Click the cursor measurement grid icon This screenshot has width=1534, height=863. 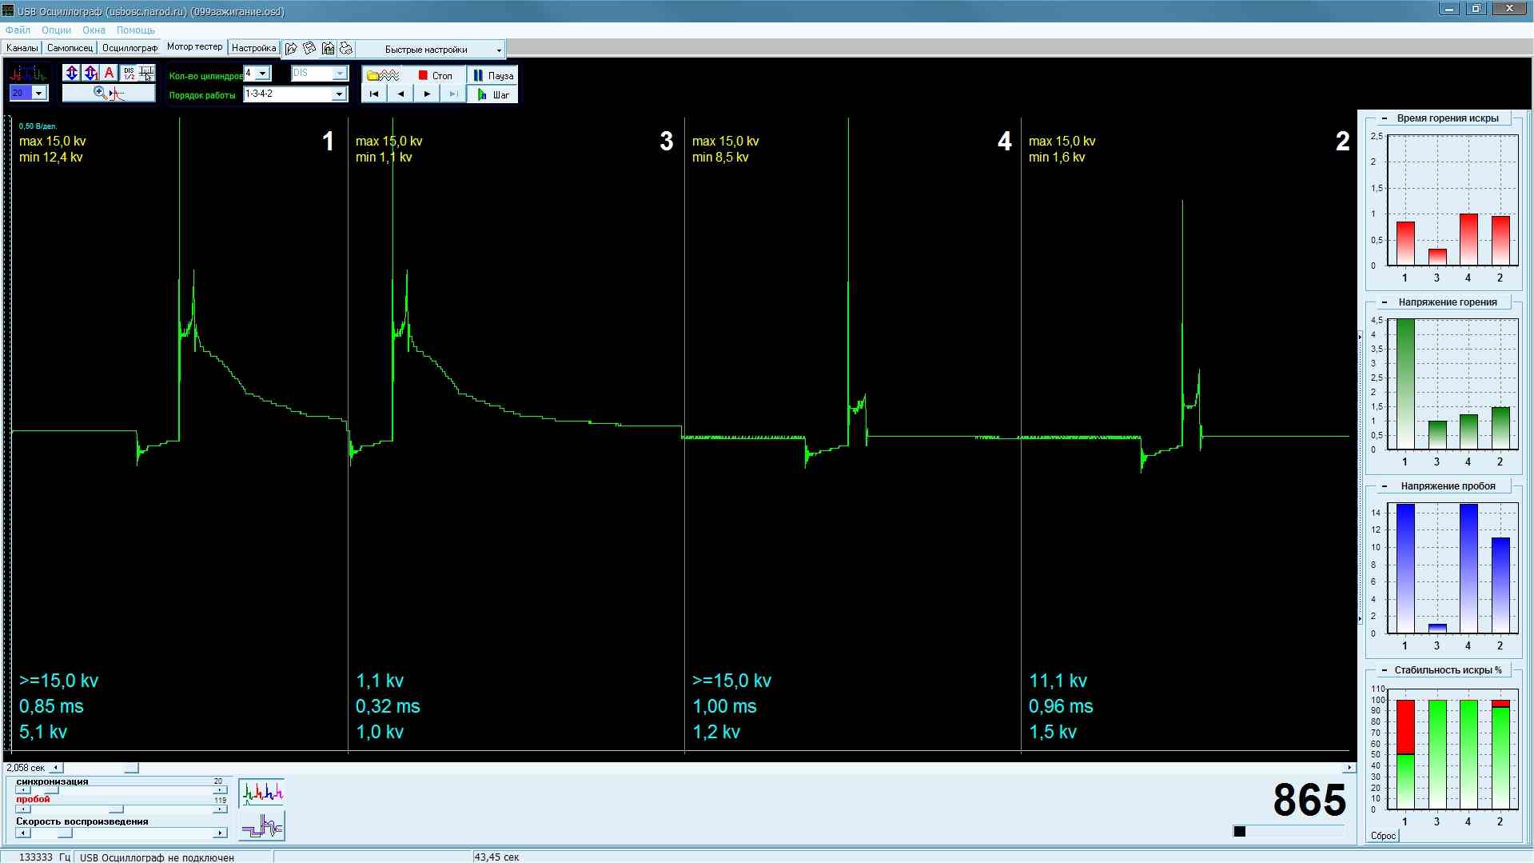pyautogui.click(x=146, y=73)
